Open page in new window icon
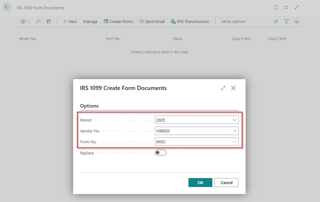 coord(286,7)
